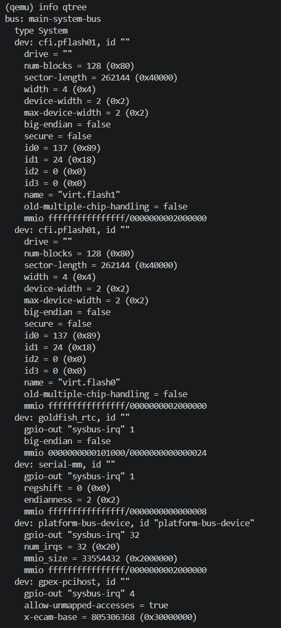Click gpio-out "sysbus-irq" 32 line
This screenshot has height=628, width=281.
tap(82, 535)
